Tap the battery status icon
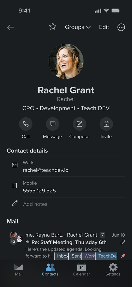The width and height of the screenshot is (132, 287). 116,11
